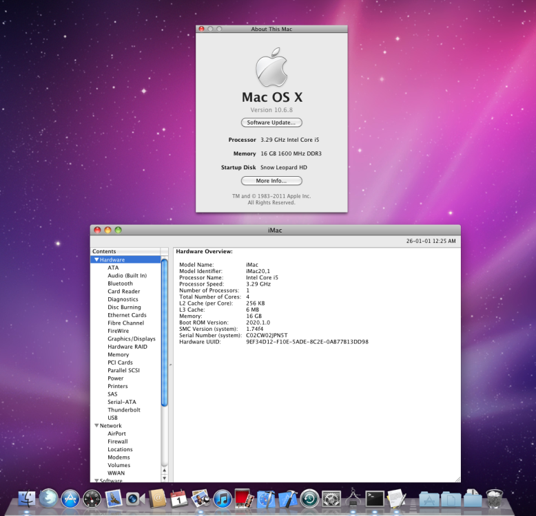
Task: Select WWAN under Network
Action: (116, 473)
